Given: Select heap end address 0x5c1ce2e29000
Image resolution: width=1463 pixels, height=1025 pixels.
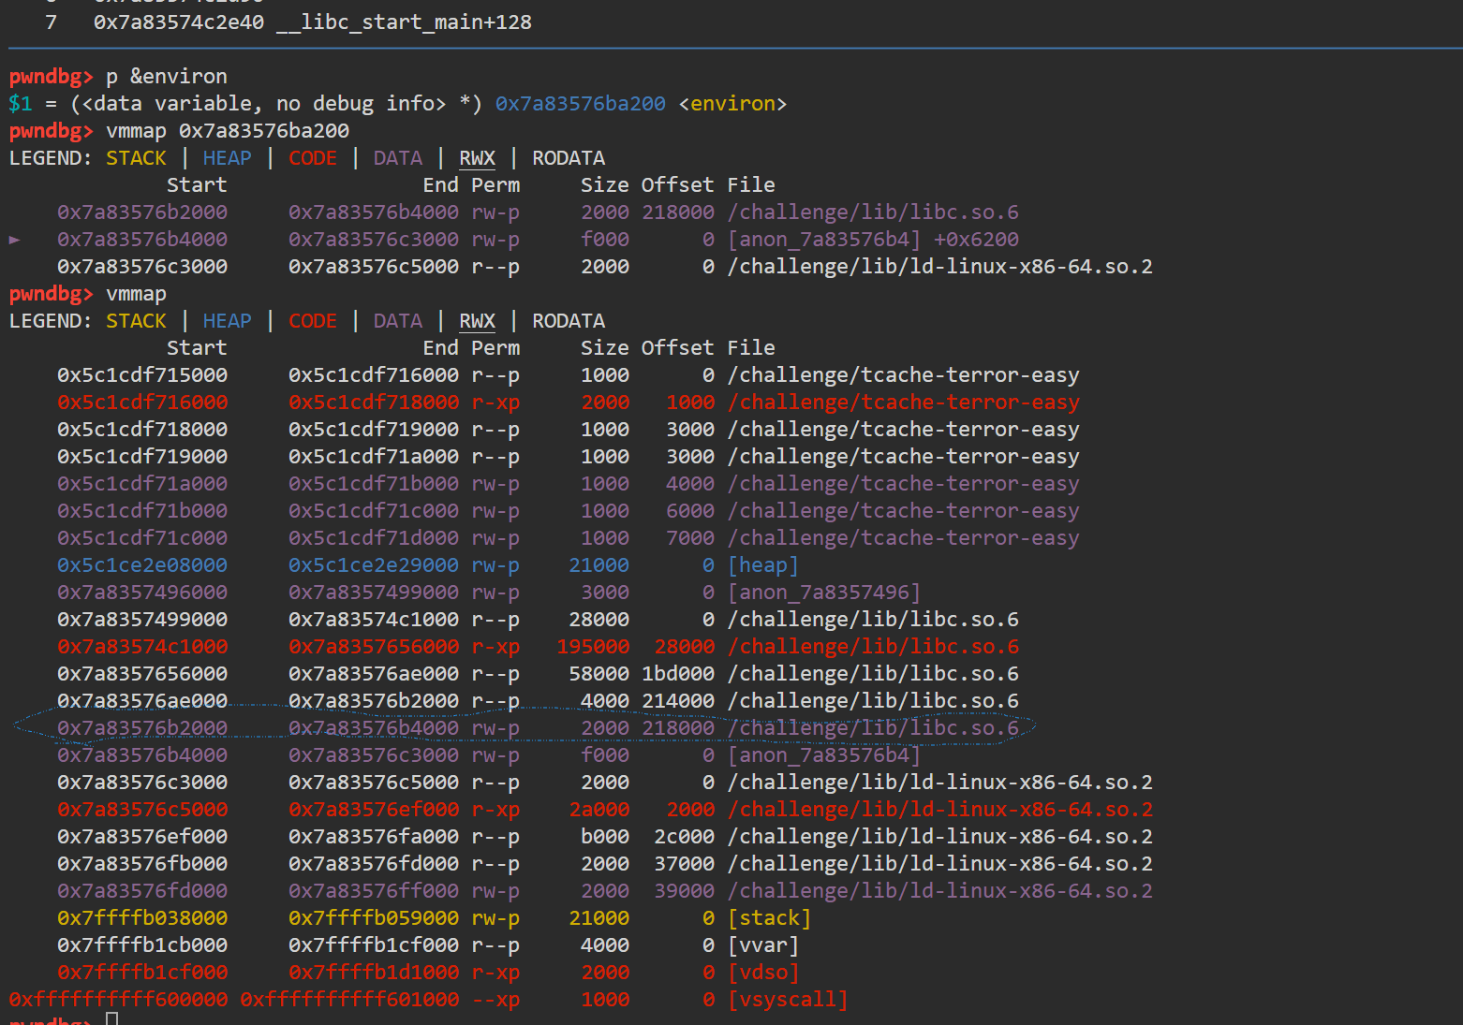Looking at the screenshot, I should coord(374,564).
